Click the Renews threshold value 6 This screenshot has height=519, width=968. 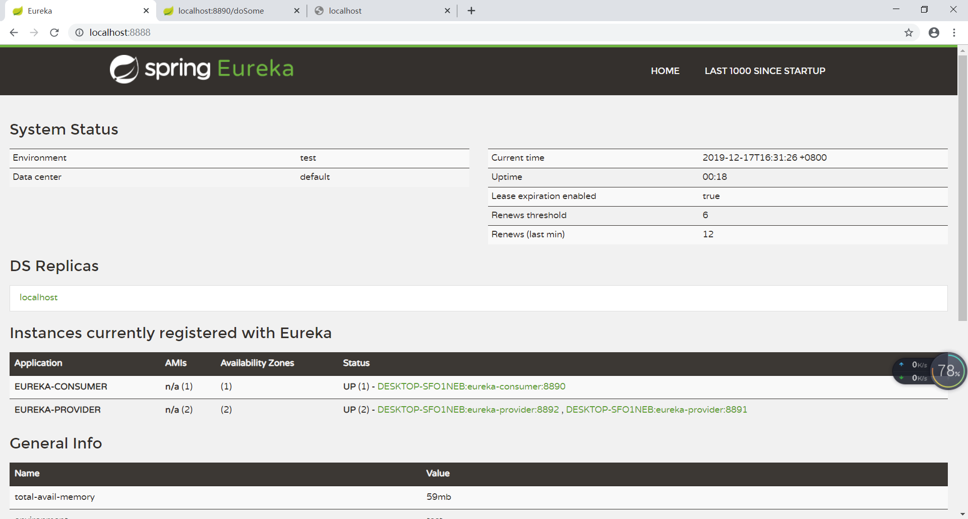click(705, 215)
